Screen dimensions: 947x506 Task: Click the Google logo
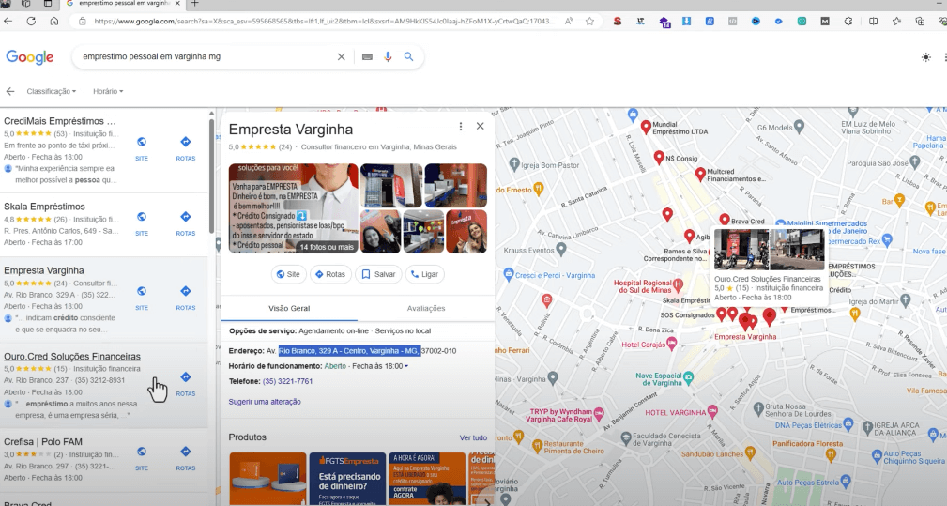(x=30, y=56)
